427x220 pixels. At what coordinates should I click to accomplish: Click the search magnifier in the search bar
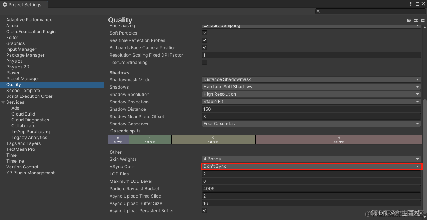click(x=318, y=11)
